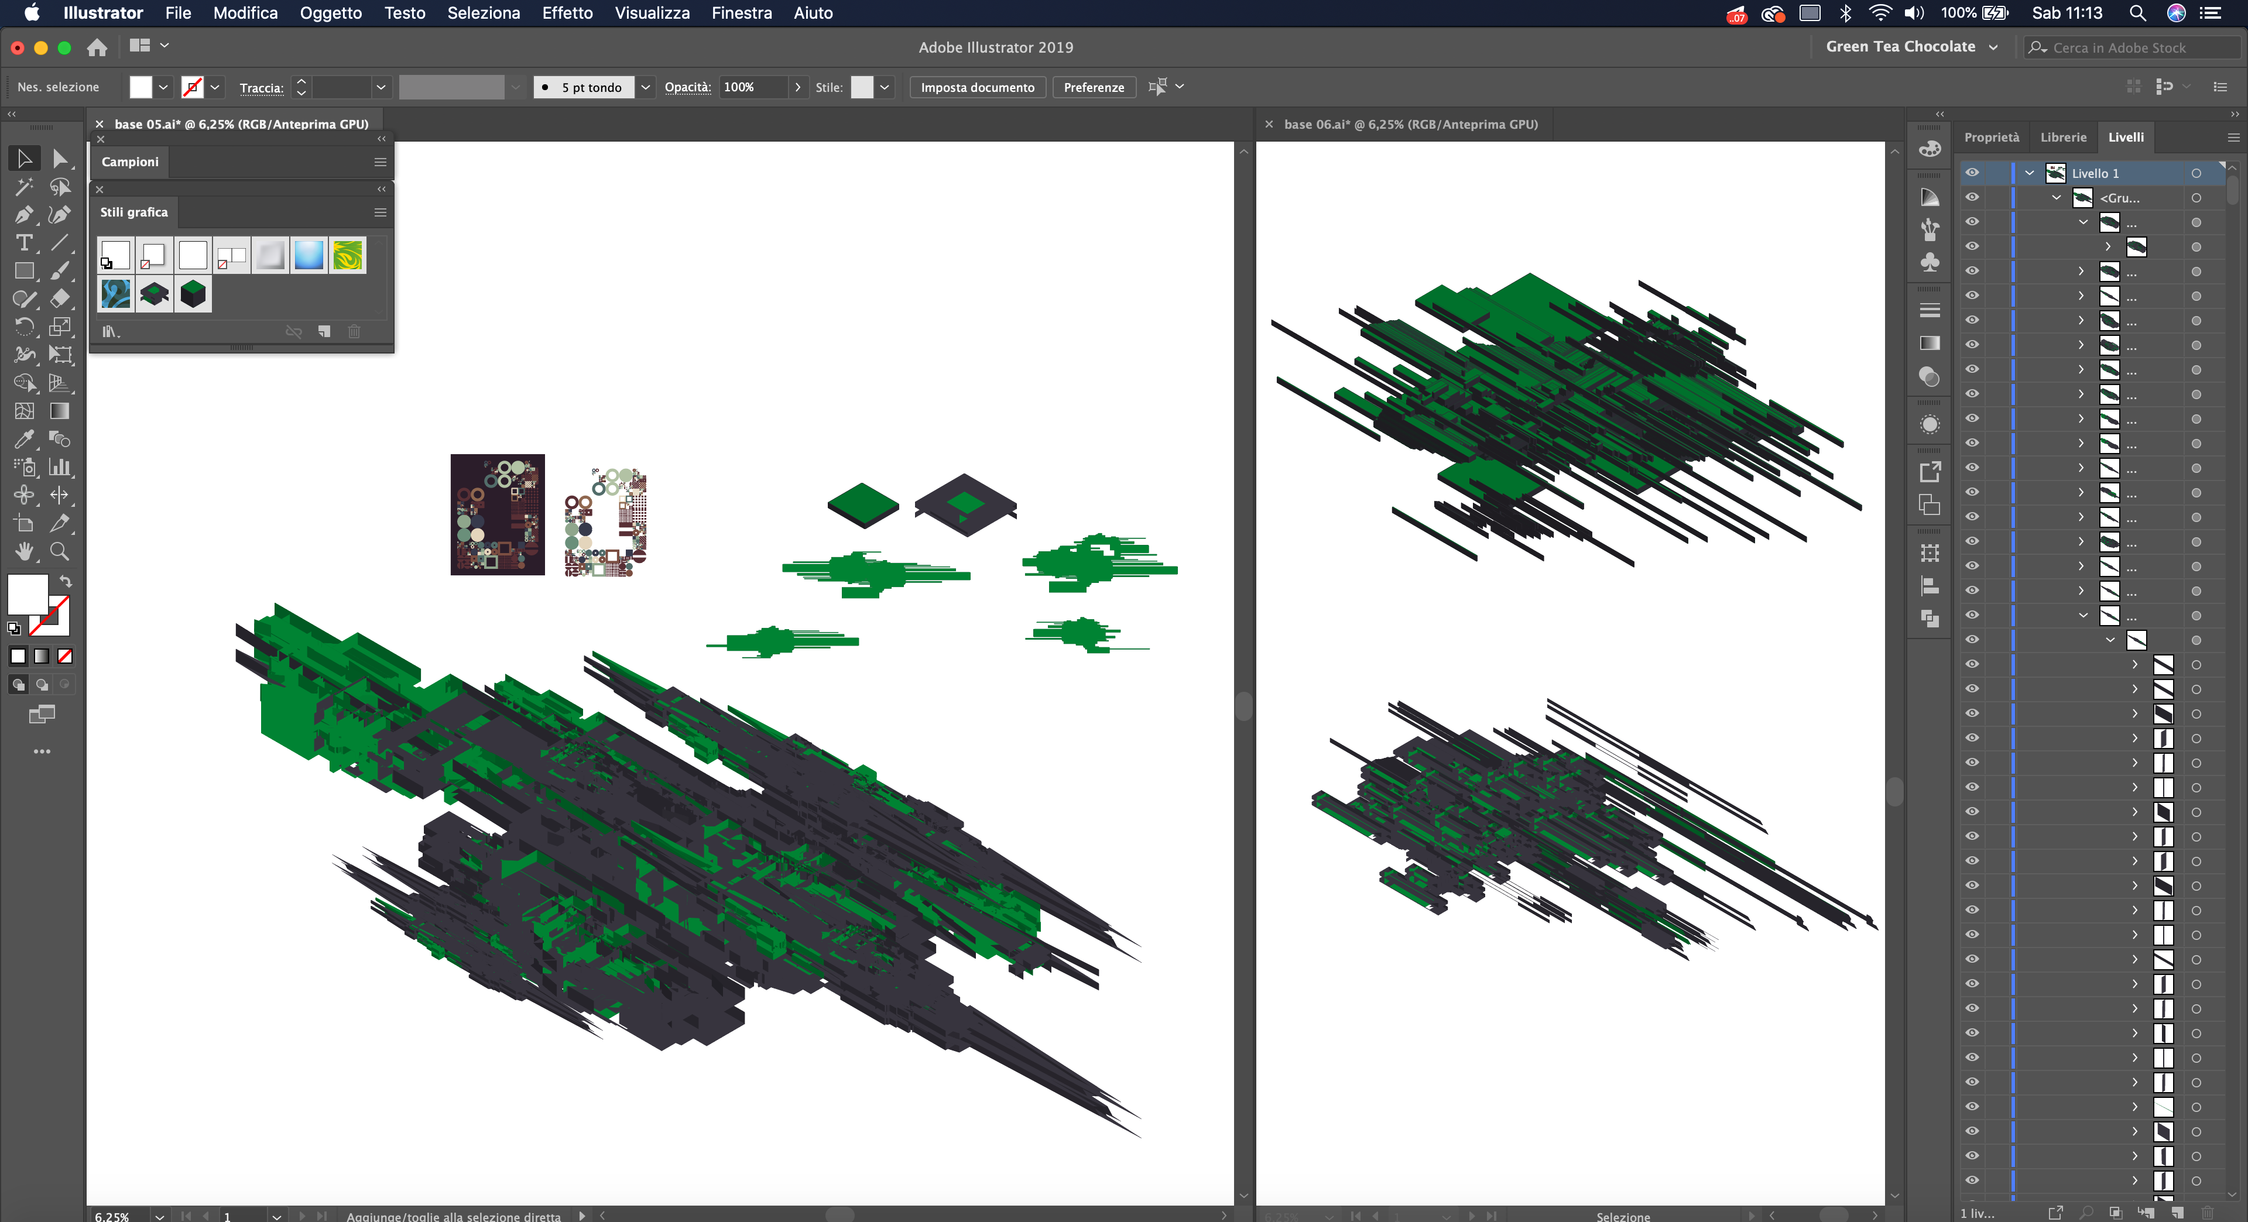Select the Column Graph tool
Image resolution: width=2248 pixels, height=1222 pixels.
[x=59, y=466]
